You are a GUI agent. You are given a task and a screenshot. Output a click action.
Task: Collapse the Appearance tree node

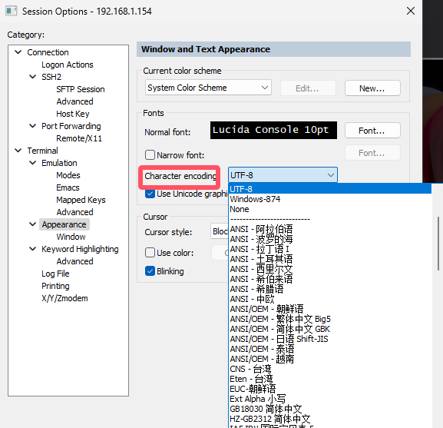33,224
